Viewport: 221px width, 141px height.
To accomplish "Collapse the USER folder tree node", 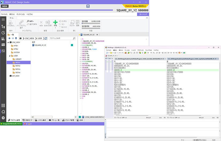I will coord(10,55).
